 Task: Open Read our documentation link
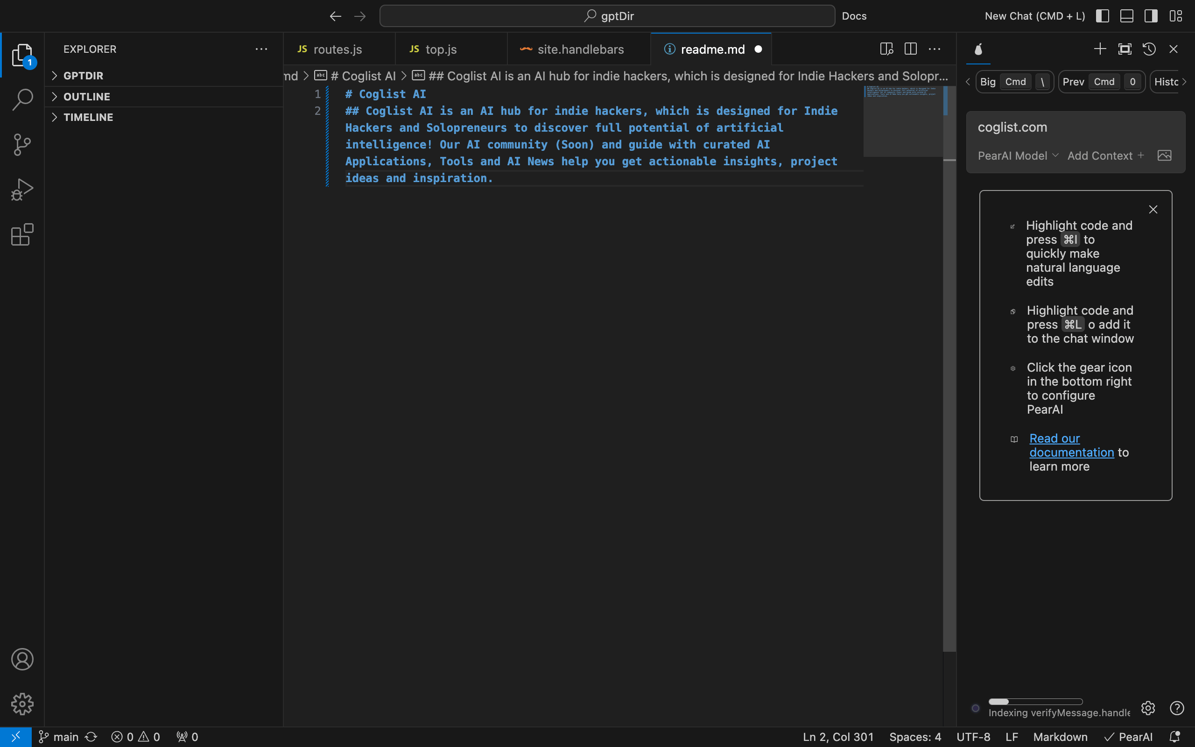click(x=1072, y=445)
